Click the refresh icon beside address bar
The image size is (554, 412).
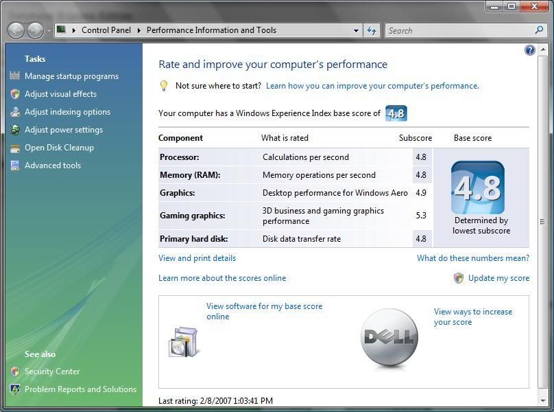[372, 30]
